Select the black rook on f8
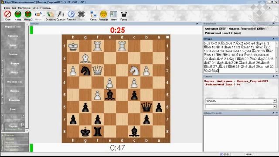Viewport: 279px width, 157px height. tap(98, 131)
